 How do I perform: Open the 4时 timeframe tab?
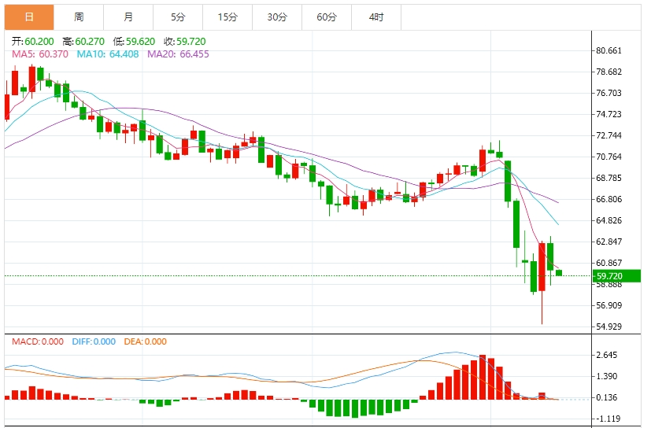pos(376,17)
